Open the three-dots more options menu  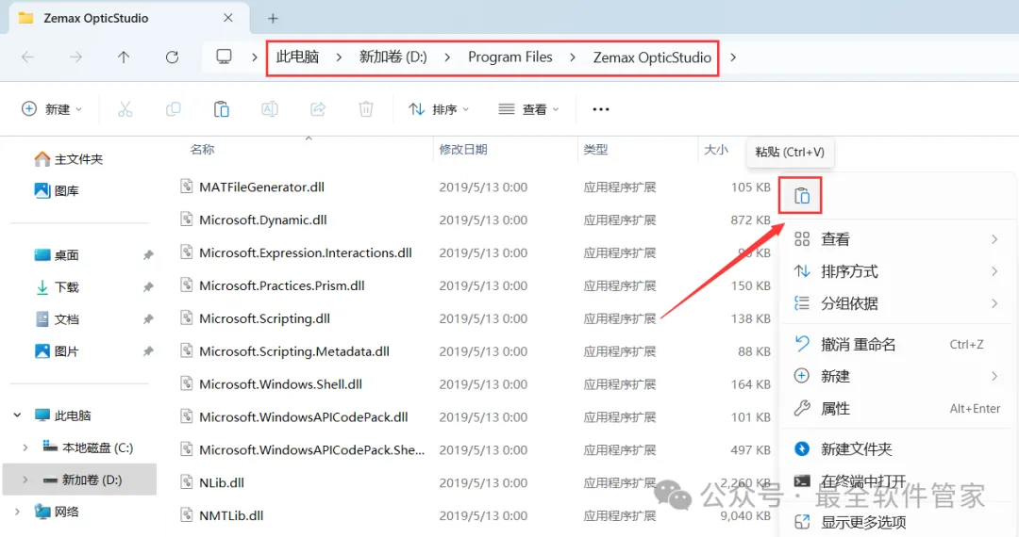coord(601,109)
